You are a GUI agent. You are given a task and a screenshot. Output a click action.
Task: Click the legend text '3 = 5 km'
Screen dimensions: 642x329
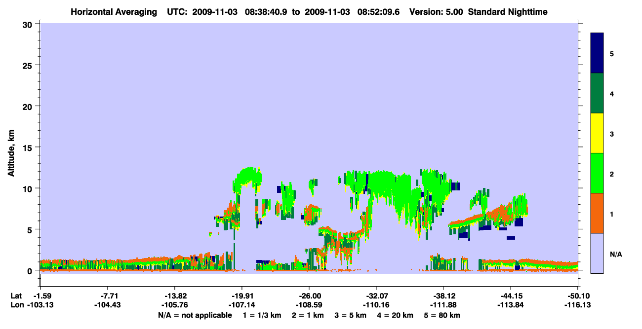[x=351, y=315]
